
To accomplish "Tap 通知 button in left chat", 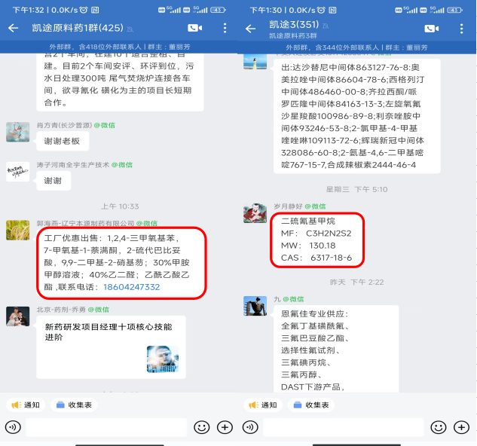I will 26,405.
